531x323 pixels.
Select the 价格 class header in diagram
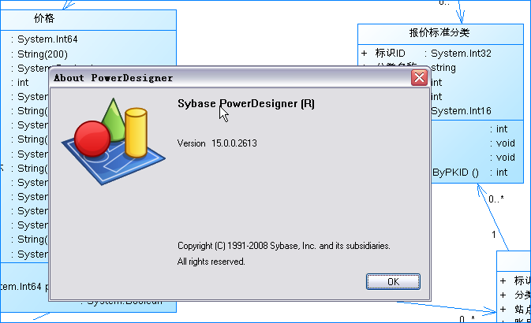click(88, 19)
